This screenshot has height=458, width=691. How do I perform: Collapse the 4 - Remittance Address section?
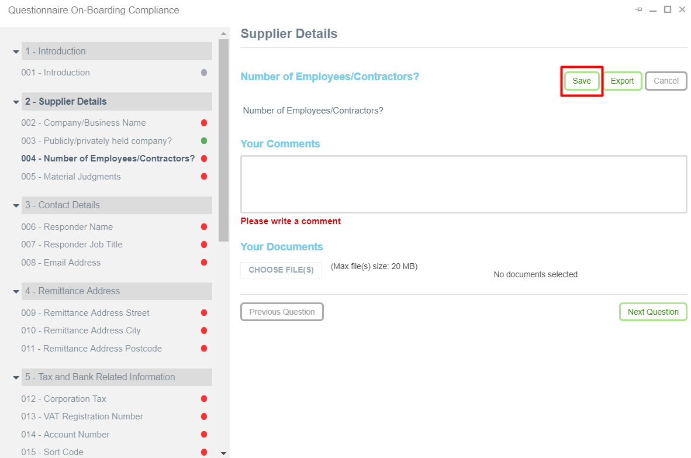point(16,291)
